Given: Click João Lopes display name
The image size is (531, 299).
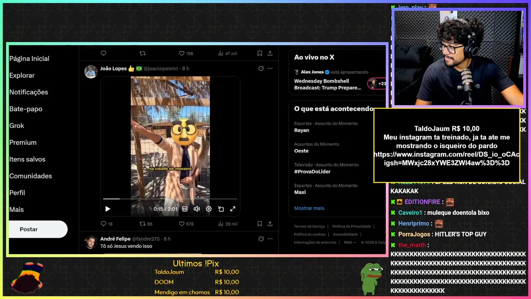Looking at the screenshot, I should [113, 69].
